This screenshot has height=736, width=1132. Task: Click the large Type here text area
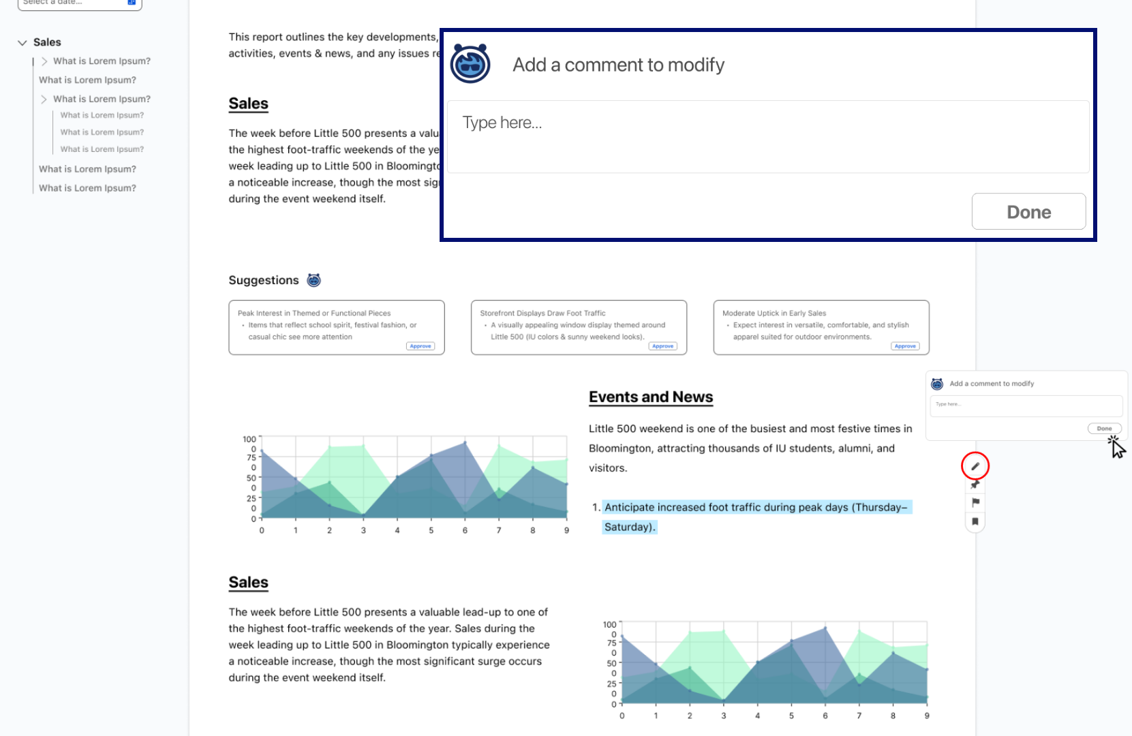(x=768, y=137)
